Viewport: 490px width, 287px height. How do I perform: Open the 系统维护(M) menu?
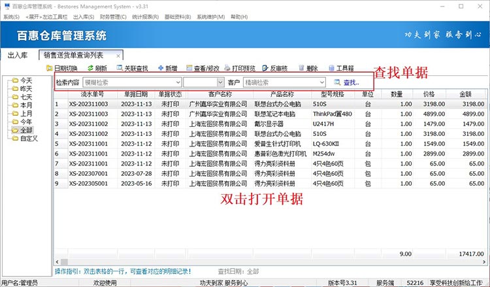(210, 17)
